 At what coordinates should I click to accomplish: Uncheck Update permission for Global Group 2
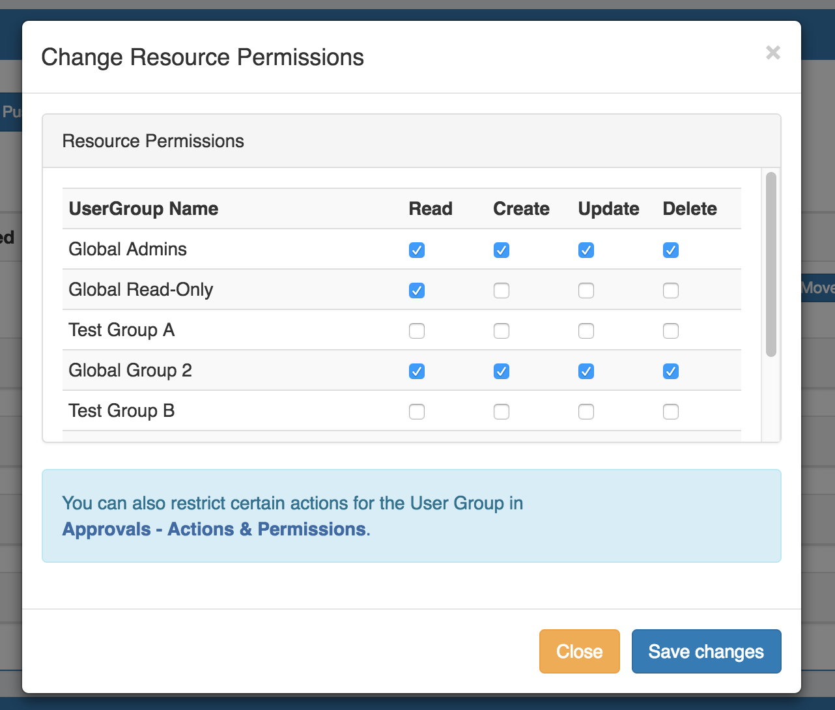[x=586, y=371]
